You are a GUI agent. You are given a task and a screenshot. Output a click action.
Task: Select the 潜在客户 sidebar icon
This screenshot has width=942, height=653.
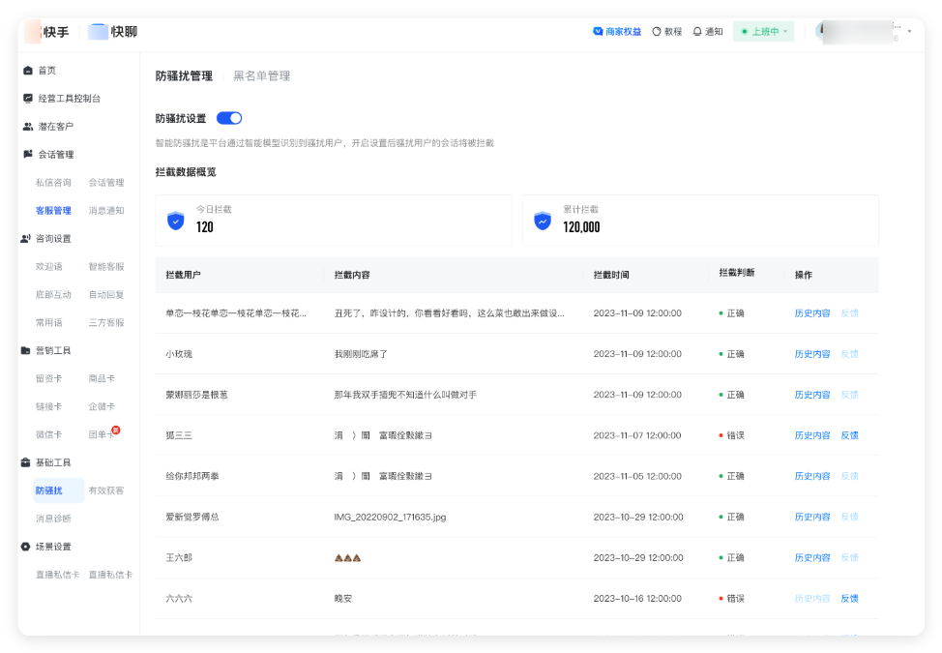pos(26,126)
